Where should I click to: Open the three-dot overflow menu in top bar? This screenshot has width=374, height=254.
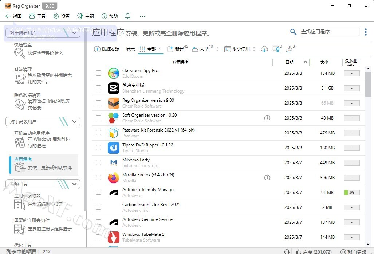[x=142, y=16]
